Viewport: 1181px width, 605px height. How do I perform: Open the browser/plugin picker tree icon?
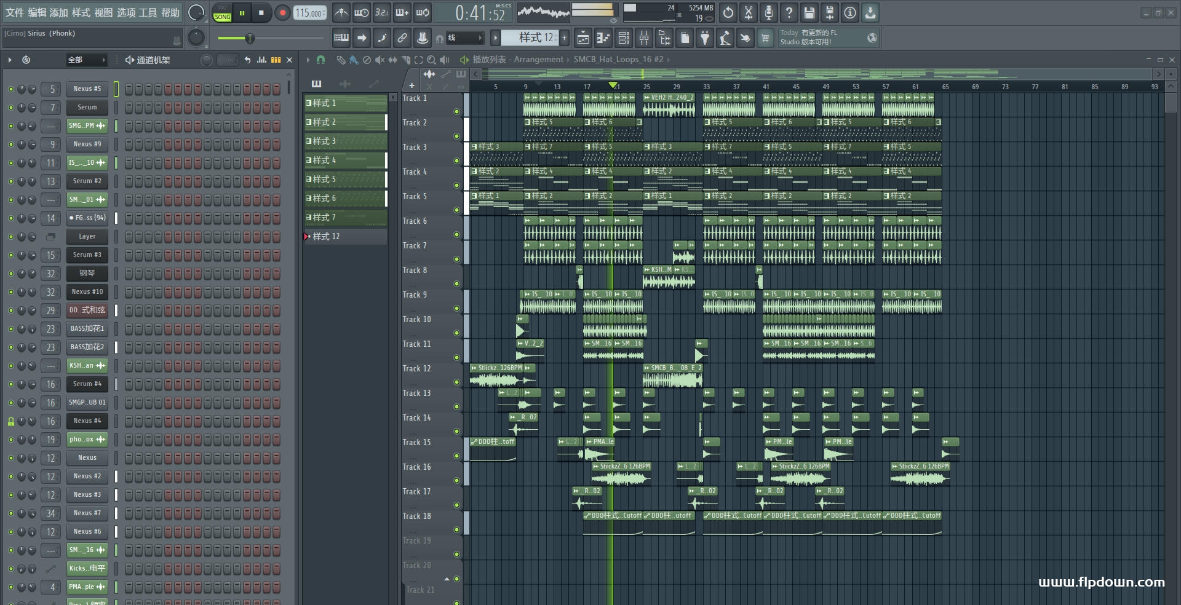click(664, 38)
